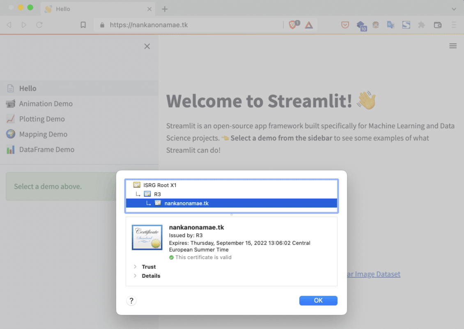The height and width of the screenshot is (329, 464).
Task: Click the DataFrame Demo bar chart icon
Action: pyautogui.click(x=11, y=150)
